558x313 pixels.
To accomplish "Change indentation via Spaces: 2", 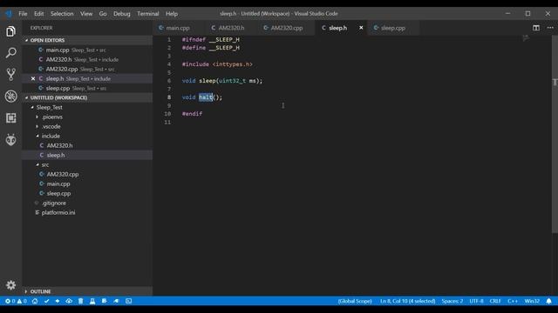I will click(453, 301).
